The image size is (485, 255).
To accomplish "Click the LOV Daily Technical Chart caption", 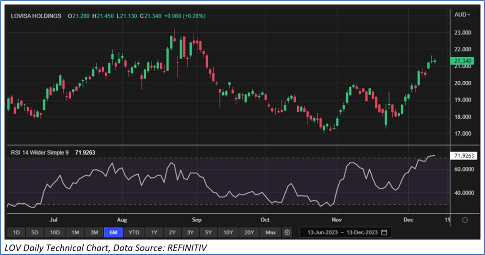I will click(x=106, y=247).
